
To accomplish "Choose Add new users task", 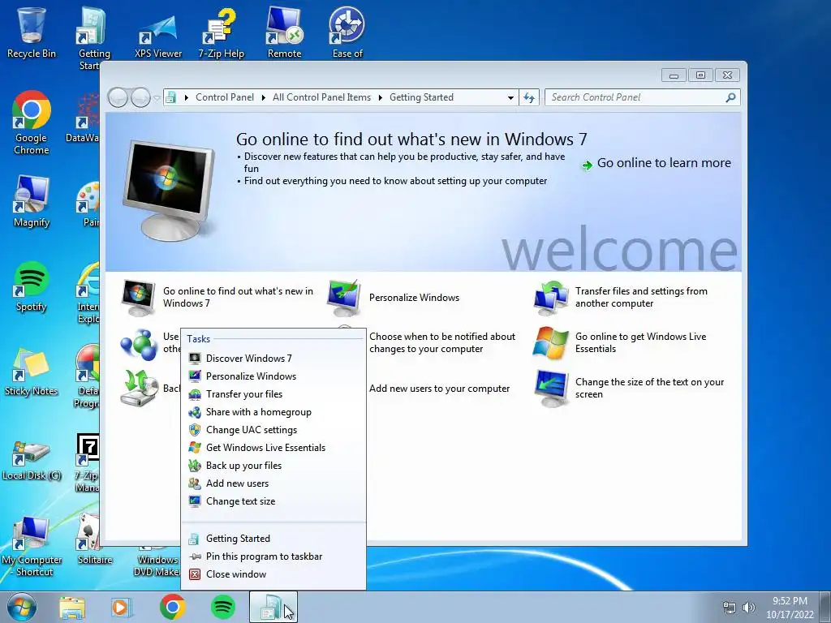I will tap(273, 483).
